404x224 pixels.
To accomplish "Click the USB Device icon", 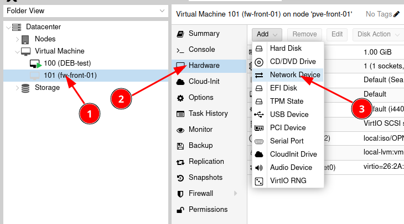I will coord(259,115).
